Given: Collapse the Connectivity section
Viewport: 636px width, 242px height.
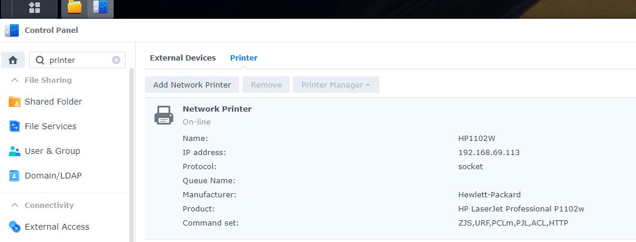Looking at the screenshot, I should [15, 205].
